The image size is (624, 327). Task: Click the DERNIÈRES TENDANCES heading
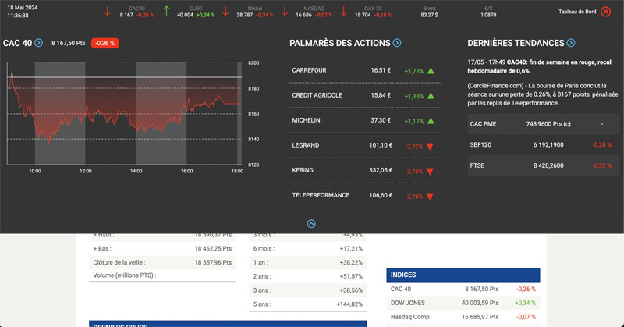[516, 43]
